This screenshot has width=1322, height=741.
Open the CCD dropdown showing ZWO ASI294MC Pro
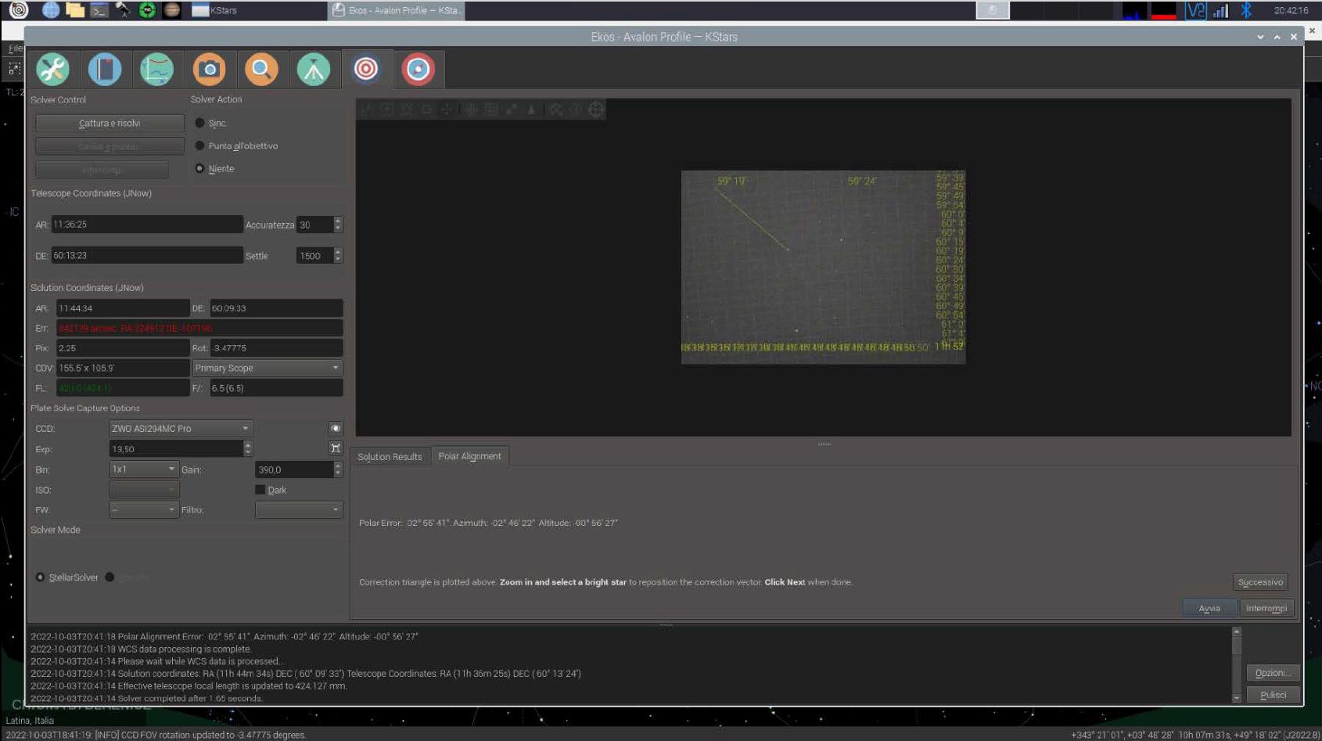click(x=181, y=428)
